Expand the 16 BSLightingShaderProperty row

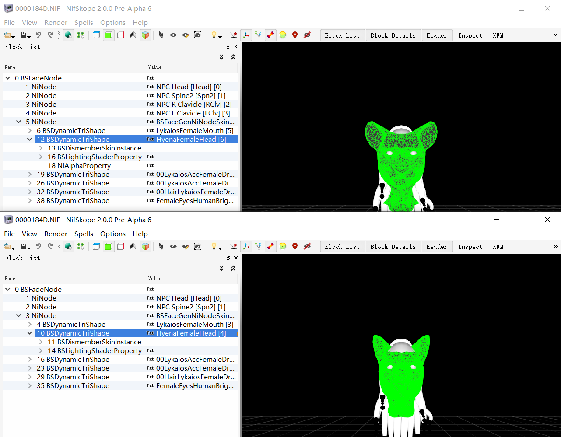pos(41,157)
